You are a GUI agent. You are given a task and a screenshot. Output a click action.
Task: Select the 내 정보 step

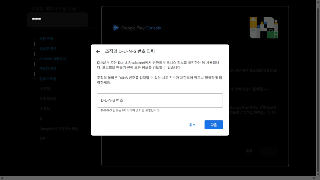[44, 109]
